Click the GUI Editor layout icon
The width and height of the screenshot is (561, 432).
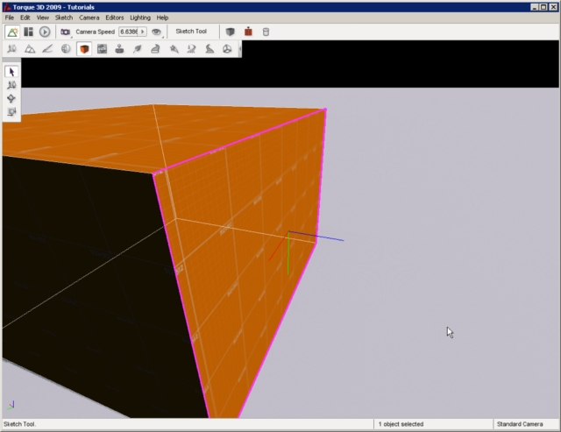point(29,32)
